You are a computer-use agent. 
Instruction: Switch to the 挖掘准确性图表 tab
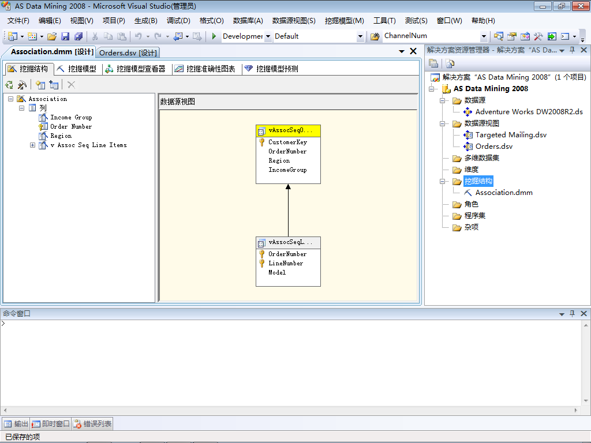205,69
